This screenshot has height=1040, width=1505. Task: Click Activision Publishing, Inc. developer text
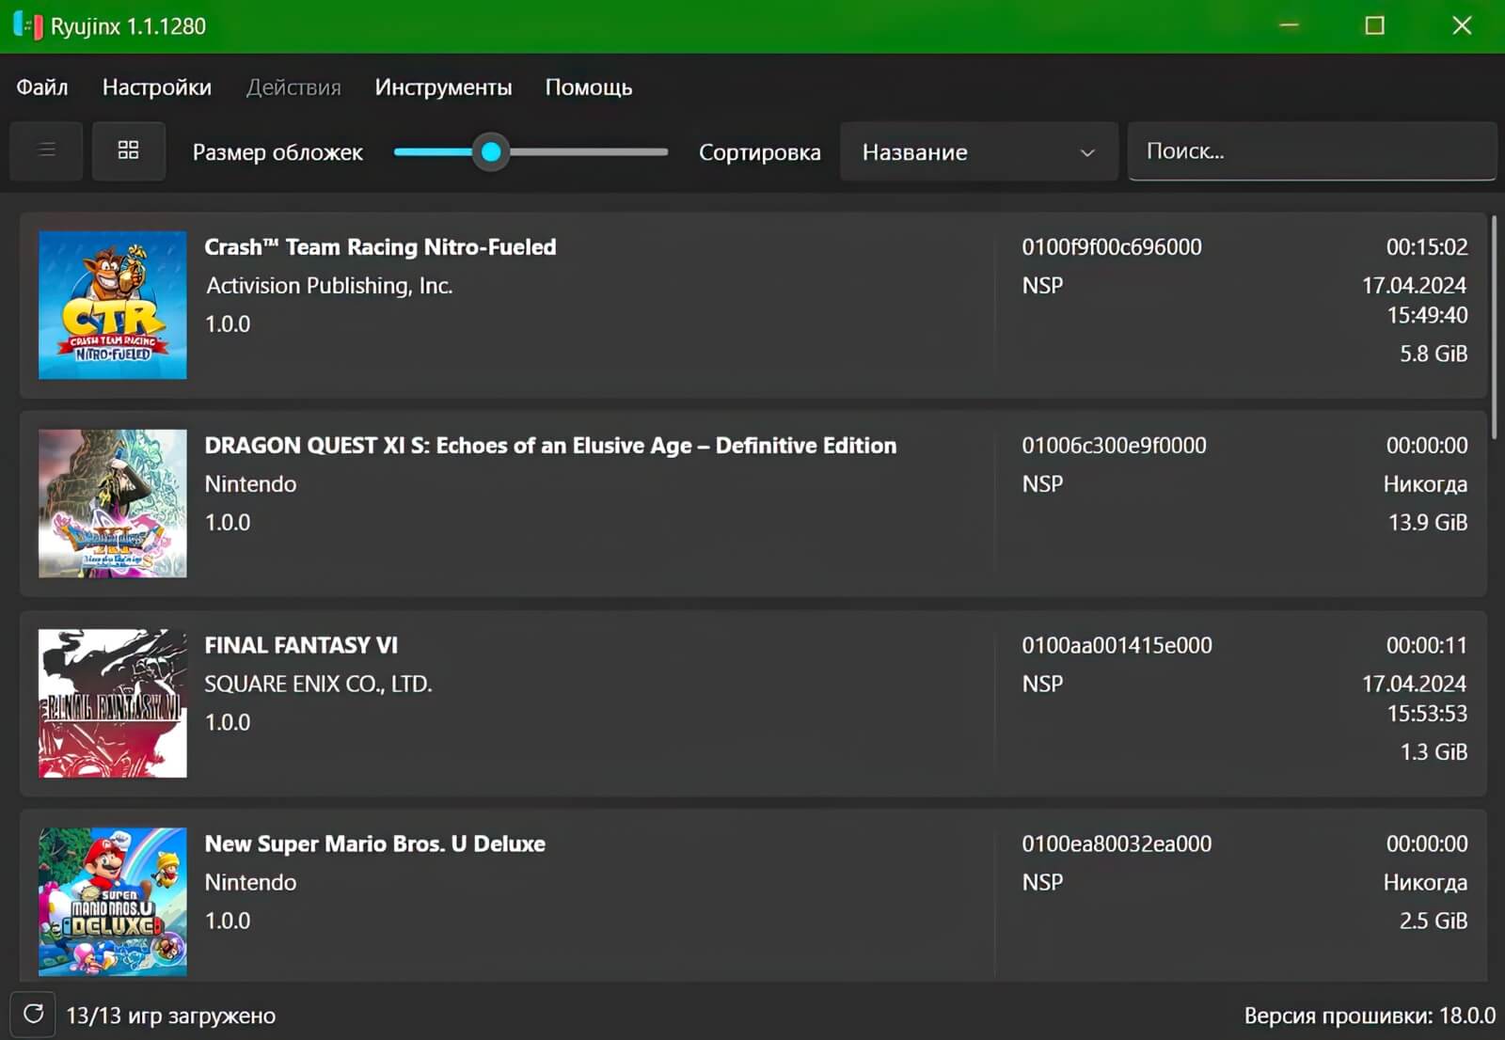(329, 286)
